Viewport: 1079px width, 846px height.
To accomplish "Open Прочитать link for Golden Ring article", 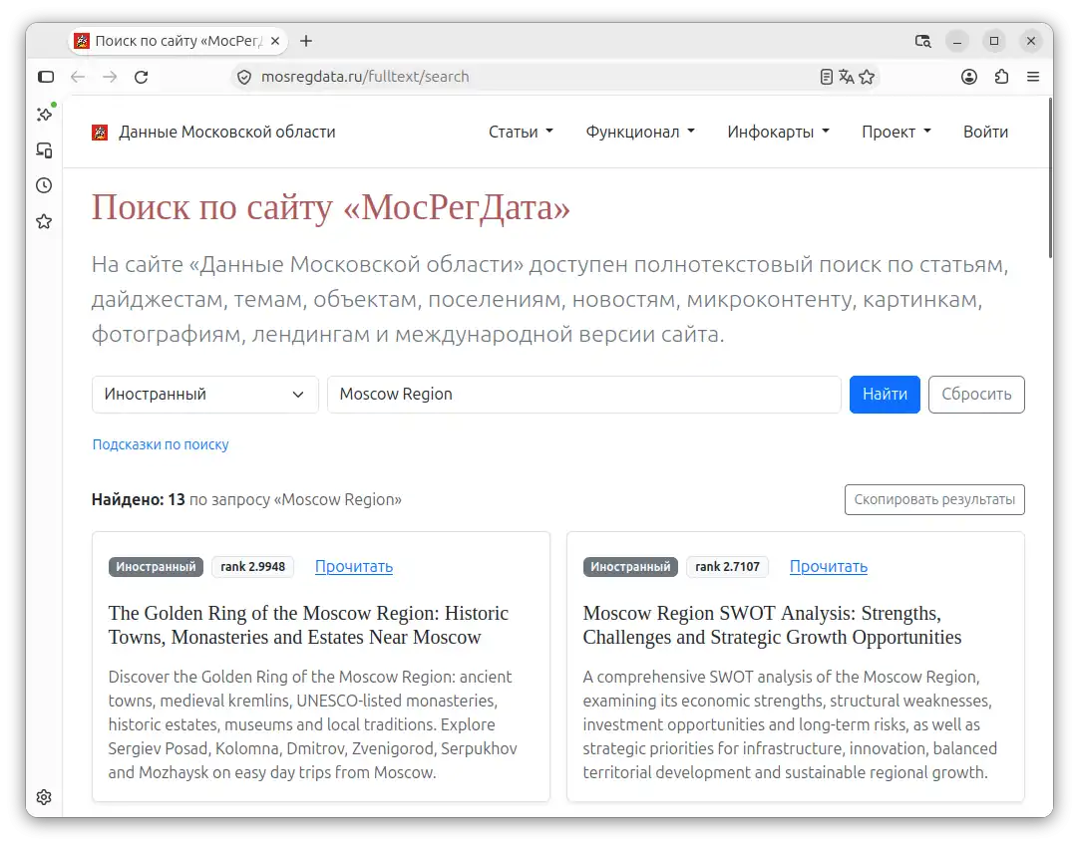I will coord(354,567).
